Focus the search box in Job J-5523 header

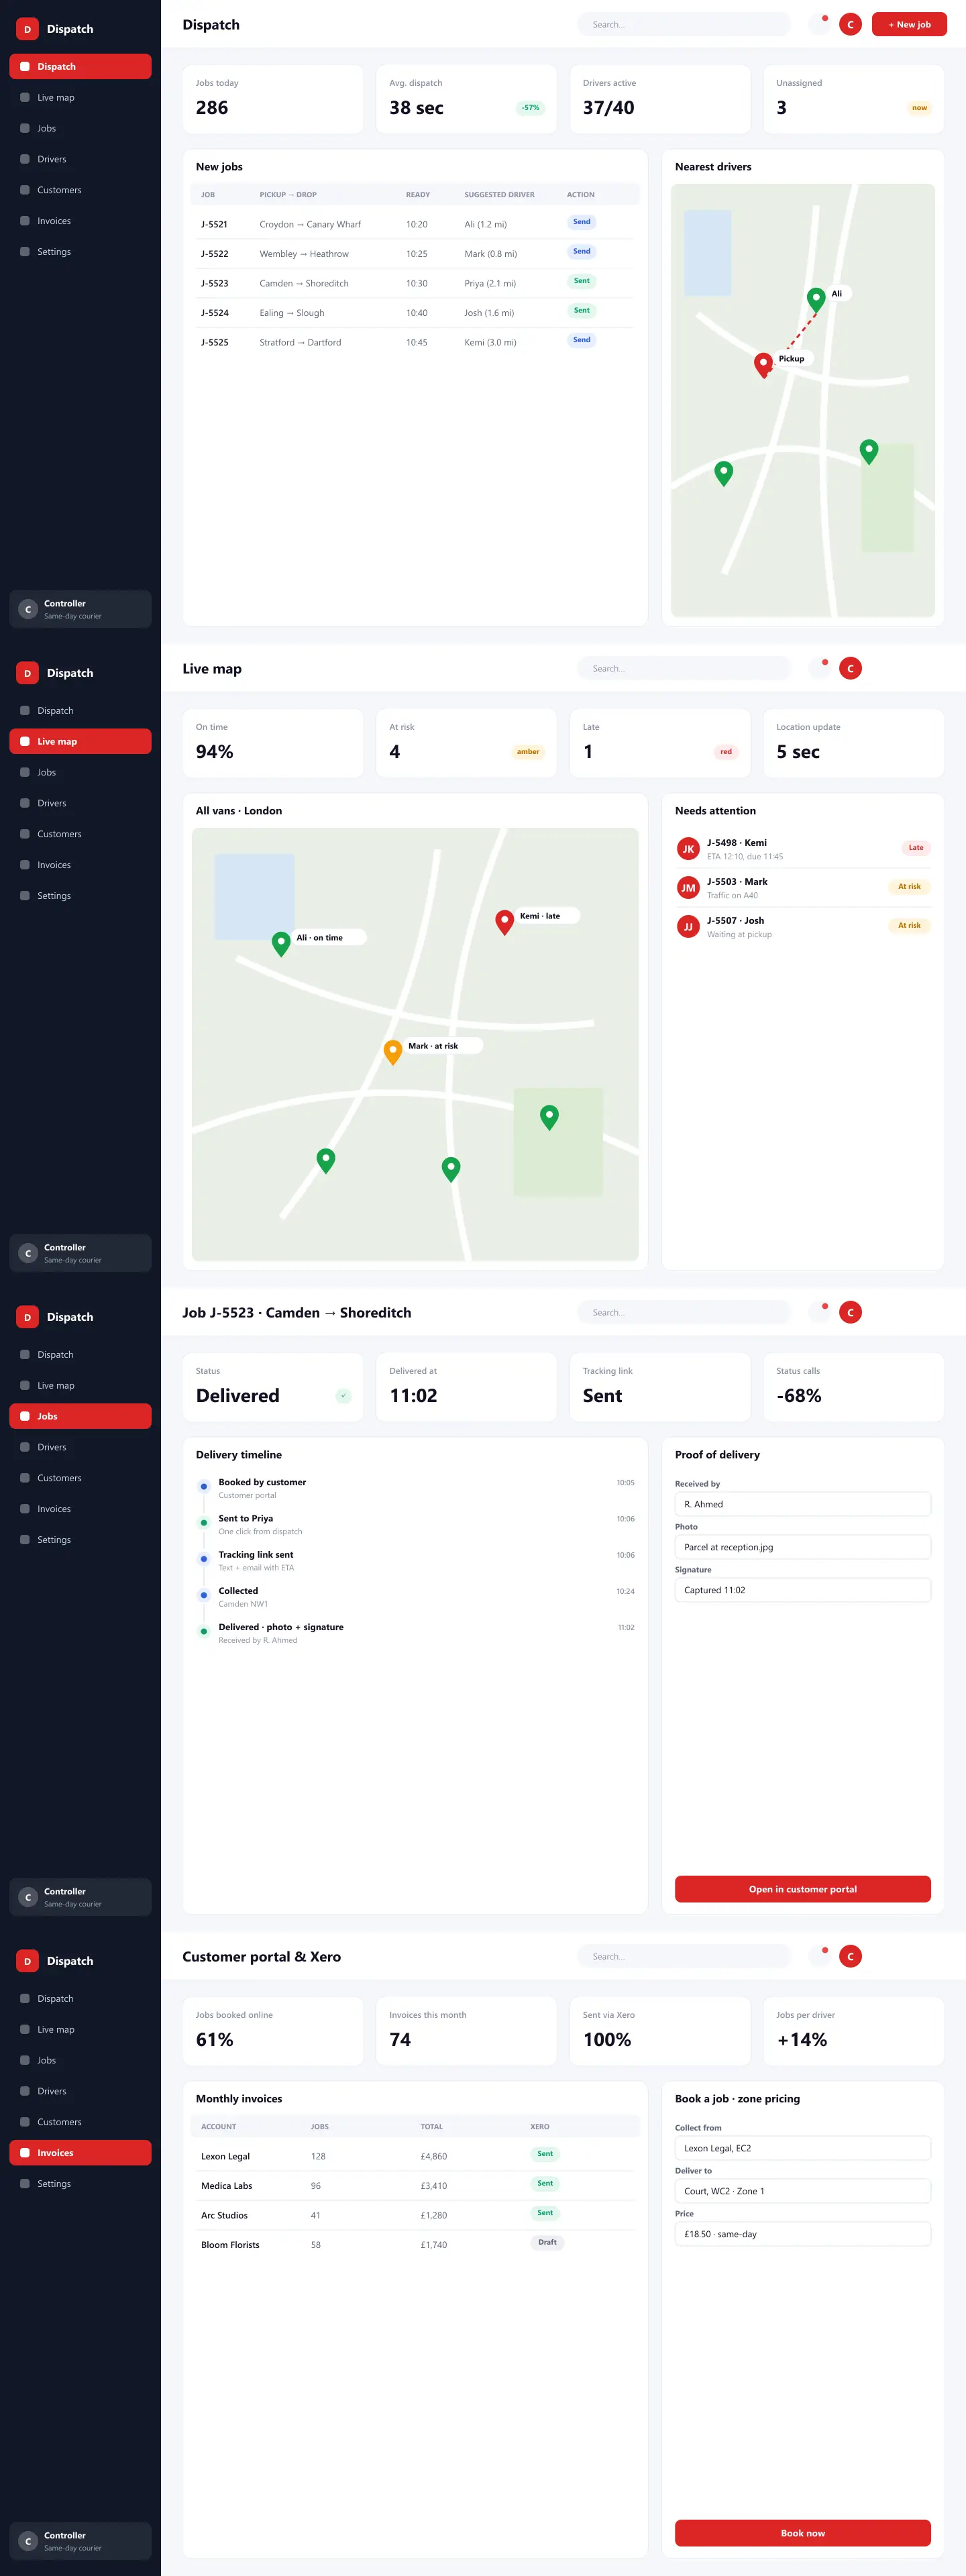click(684, 1312)
